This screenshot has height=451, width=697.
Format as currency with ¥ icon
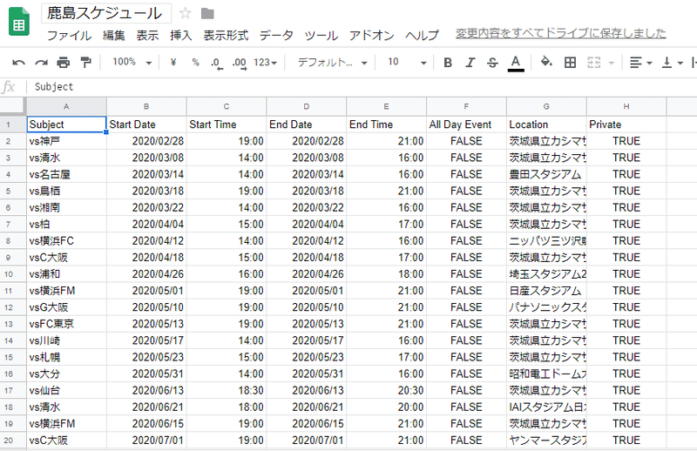(x=173, y=63)
